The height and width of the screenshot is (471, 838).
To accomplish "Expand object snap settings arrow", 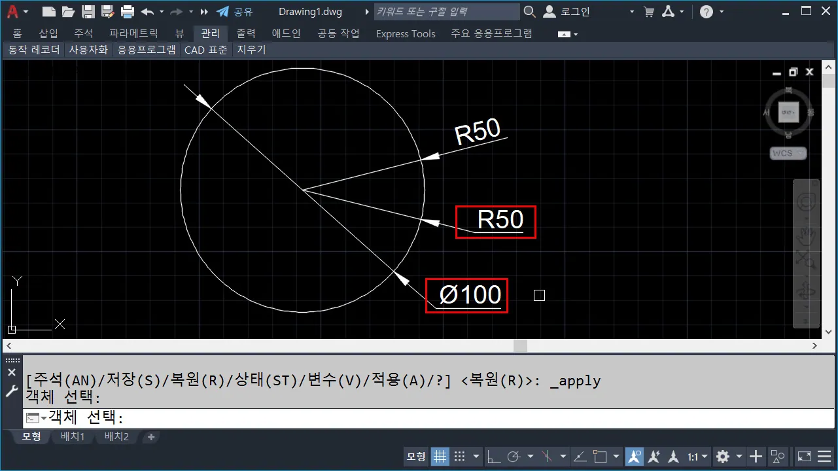I will pos(616,457).
